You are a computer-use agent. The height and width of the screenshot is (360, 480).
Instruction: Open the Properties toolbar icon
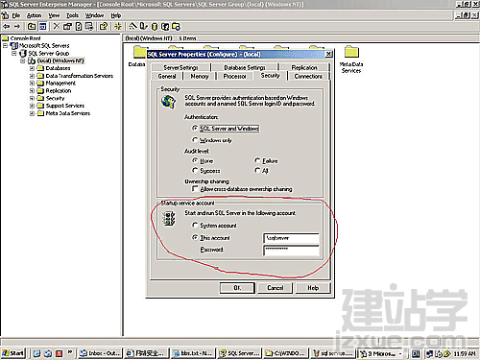(x=67, y=26)
